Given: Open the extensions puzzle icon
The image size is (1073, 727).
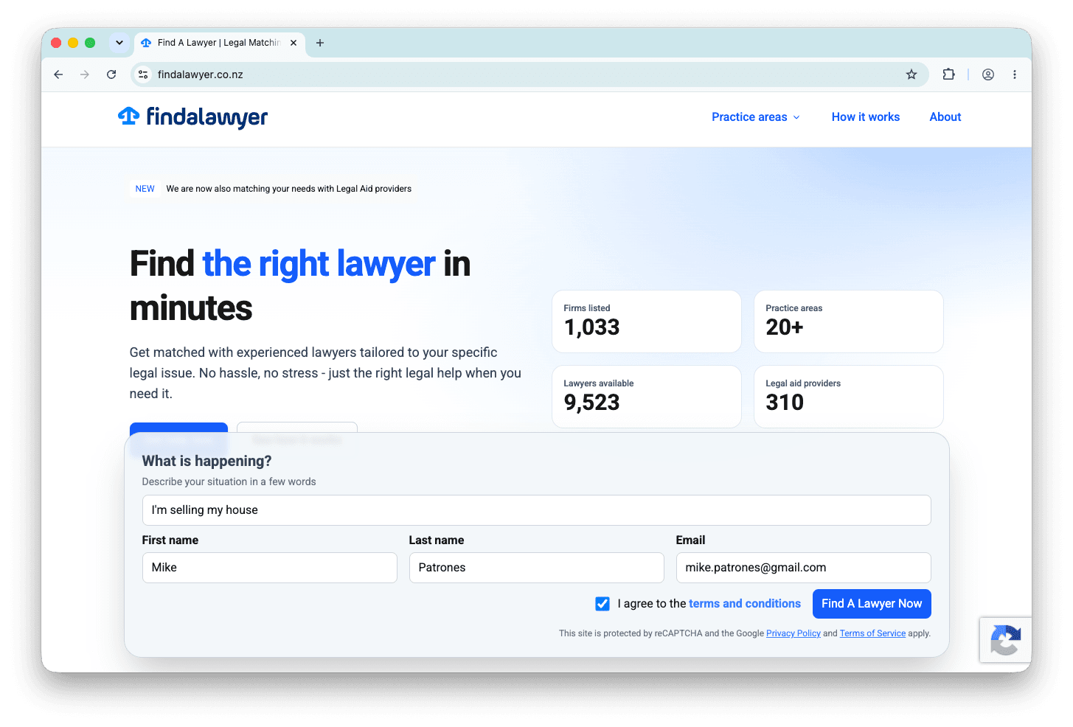Looking at the screenshot, I should click(948, 74).
